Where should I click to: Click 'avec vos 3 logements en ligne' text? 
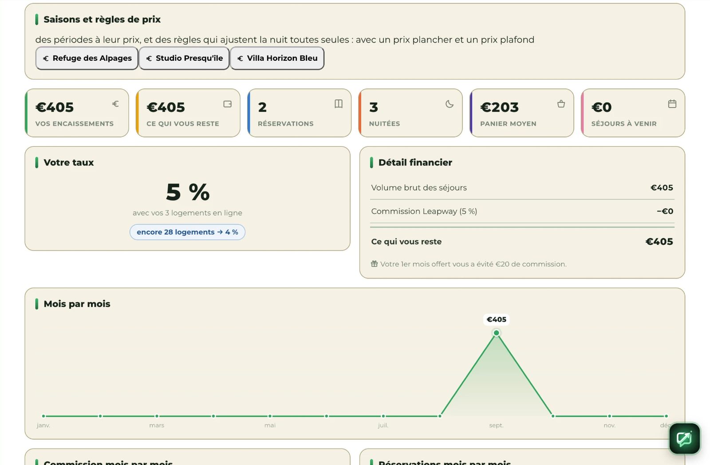187,213
